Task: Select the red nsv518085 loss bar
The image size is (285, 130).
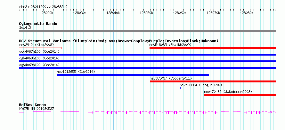Action: (213, 48)
